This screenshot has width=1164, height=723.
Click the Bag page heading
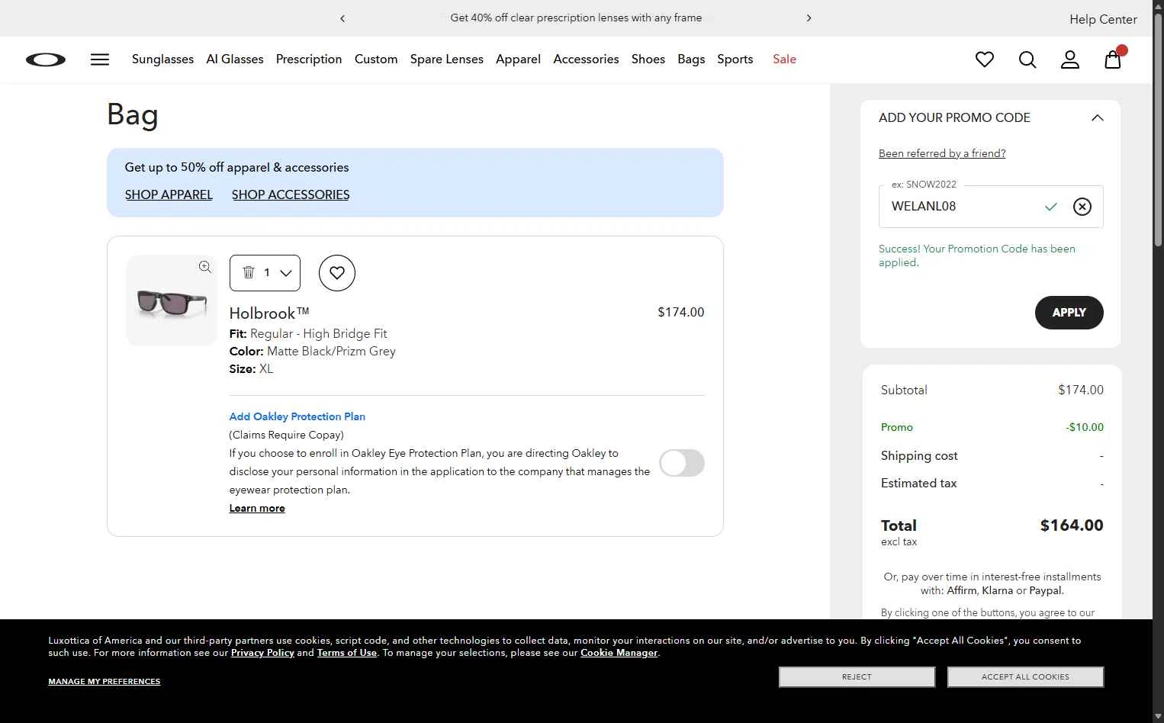(x=133, y=115)
